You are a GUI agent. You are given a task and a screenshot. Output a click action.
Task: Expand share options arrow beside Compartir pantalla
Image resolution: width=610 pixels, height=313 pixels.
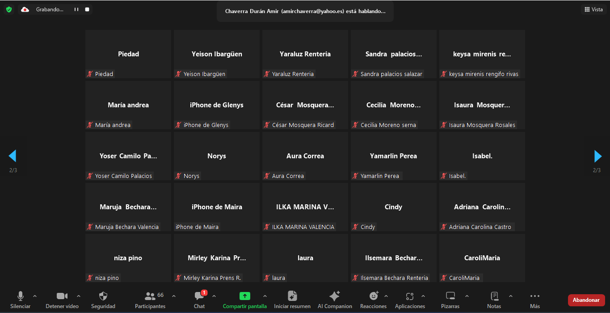click(265, 296)
